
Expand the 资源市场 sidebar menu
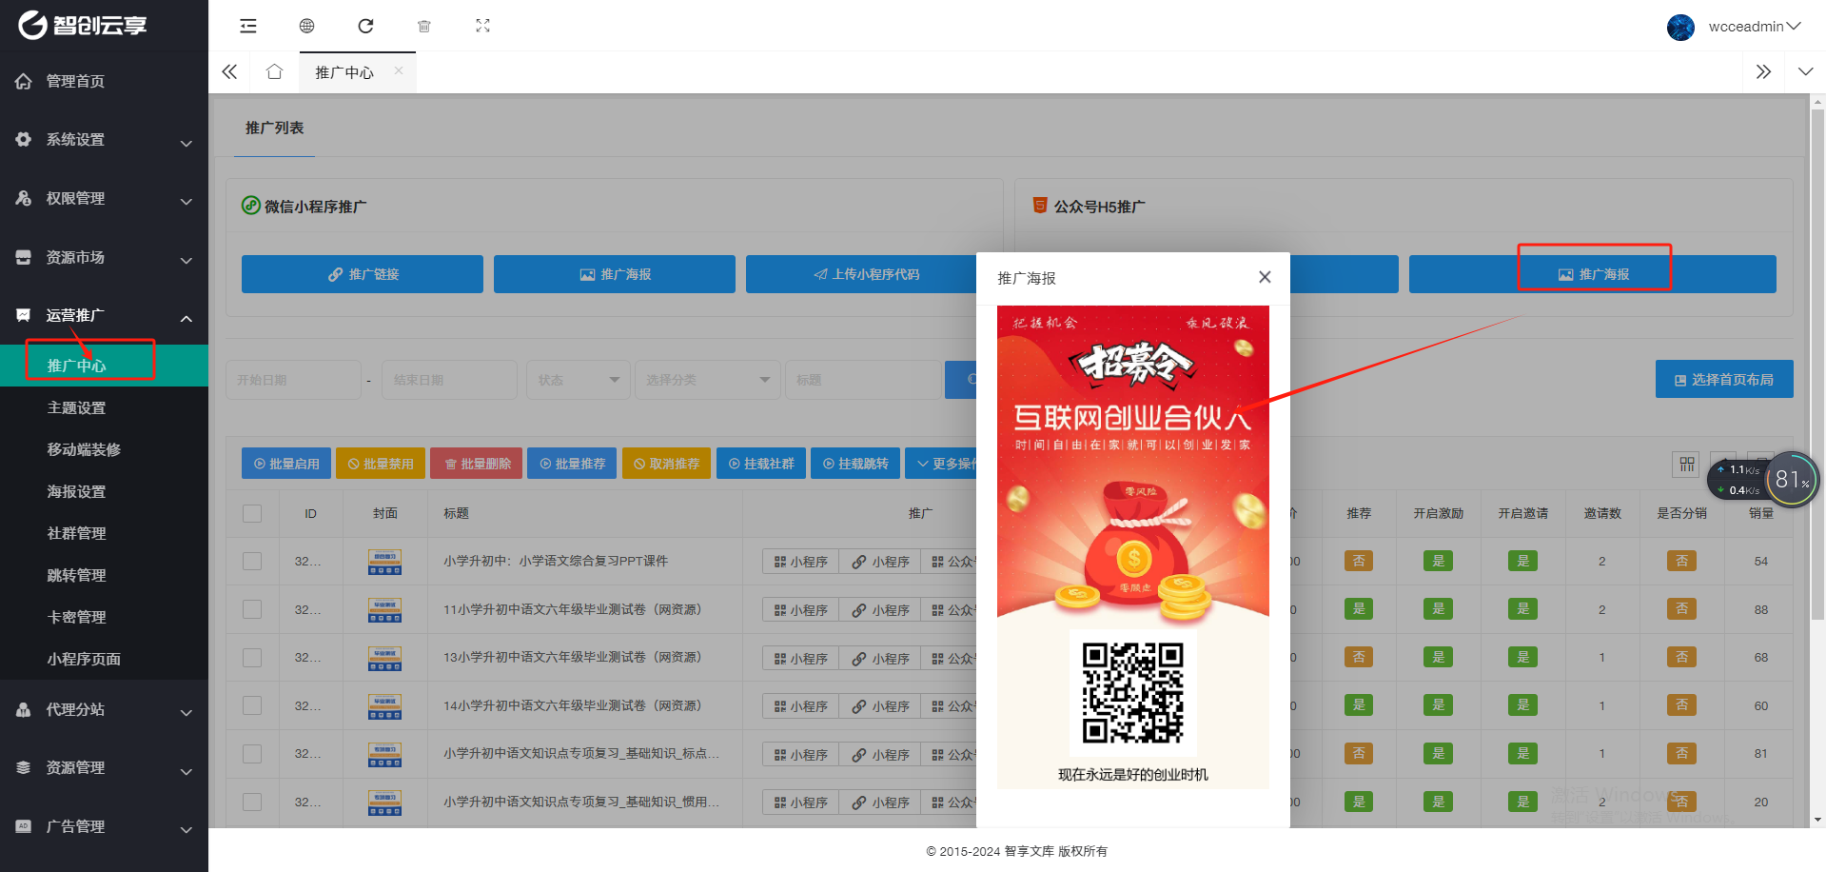[104, 257]
